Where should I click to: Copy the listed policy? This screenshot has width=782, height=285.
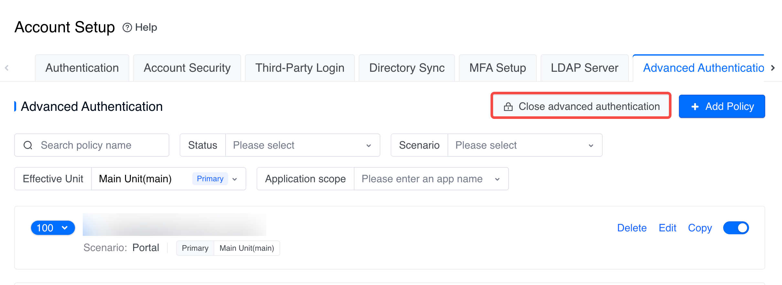click(700, 228)
